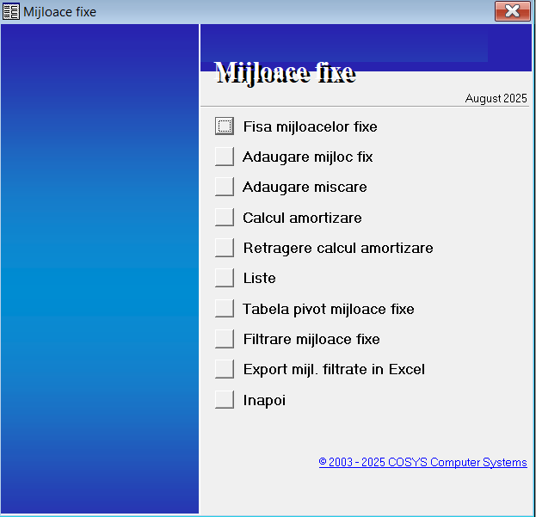Click the Retragere calcul amortizare button

[x=225, y=248]
